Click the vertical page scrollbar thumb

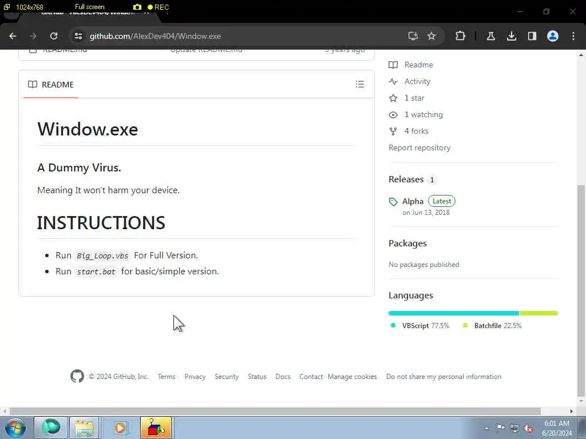(581, 291)
